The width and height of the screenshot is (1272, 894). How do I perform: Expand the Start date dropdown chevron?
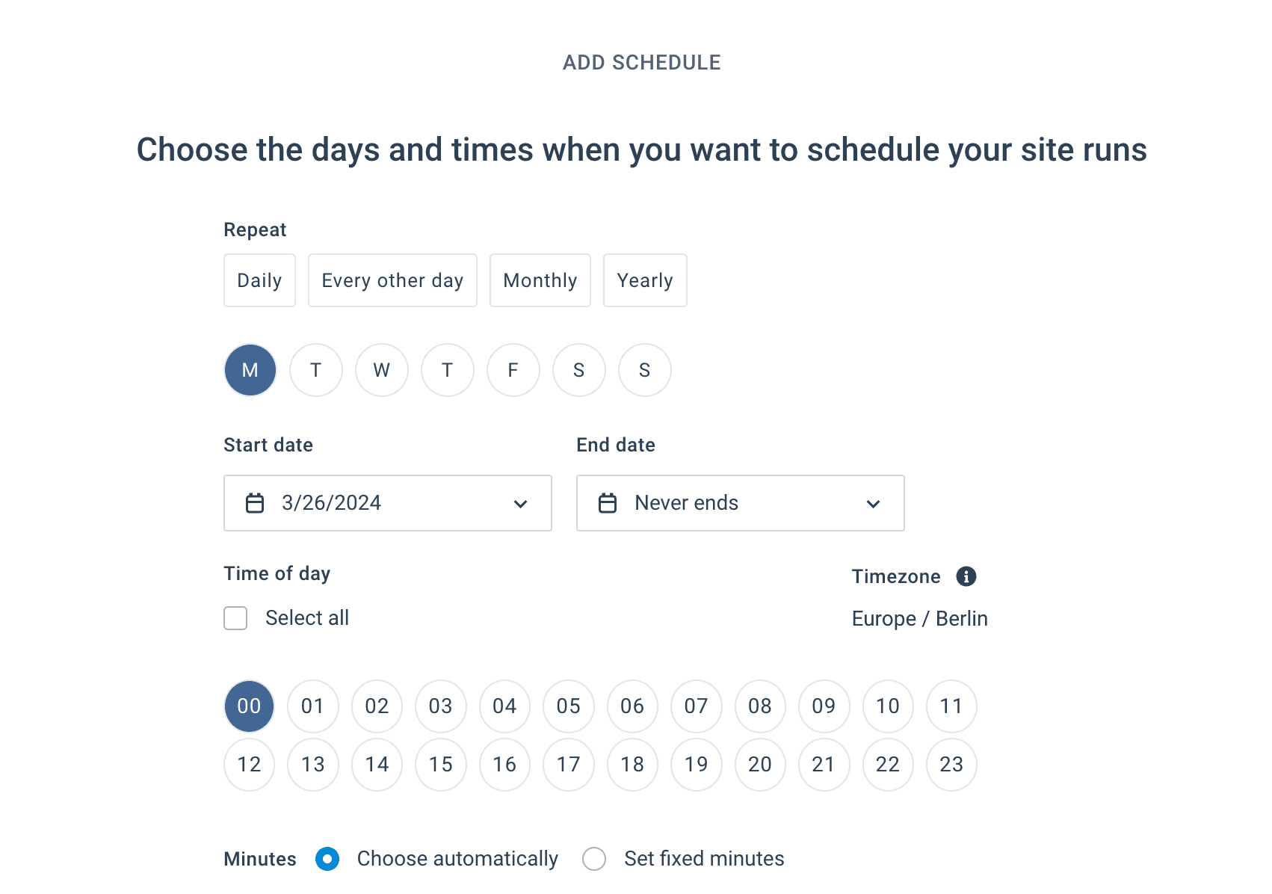tap(520, 504)
